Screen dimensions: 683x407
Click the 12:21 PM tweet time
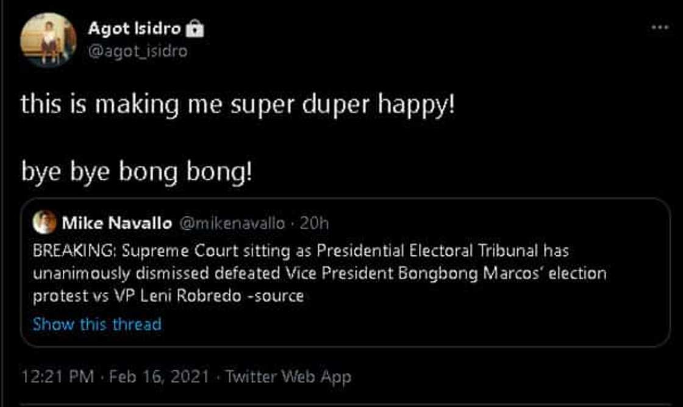coord(57,377)
